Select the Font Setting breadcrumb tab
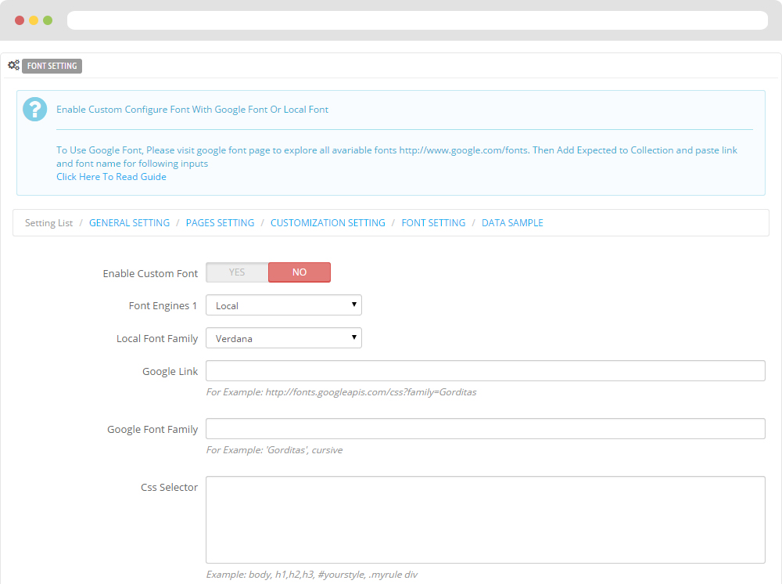Image resolution: width=782 pixels, height=584 pixels. click(x=433, y=223)
